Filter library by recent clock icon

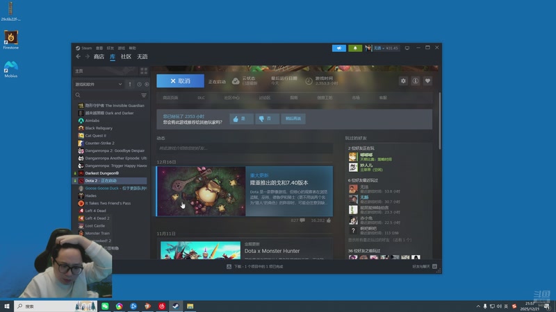pyautogui.click(x=140, y=84)
